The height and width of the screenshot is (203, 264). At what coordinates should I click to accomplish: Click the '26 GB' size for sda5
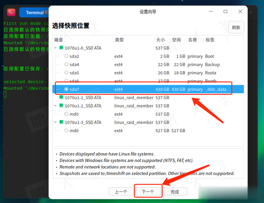pyautogui.click(x=163, y=73)
